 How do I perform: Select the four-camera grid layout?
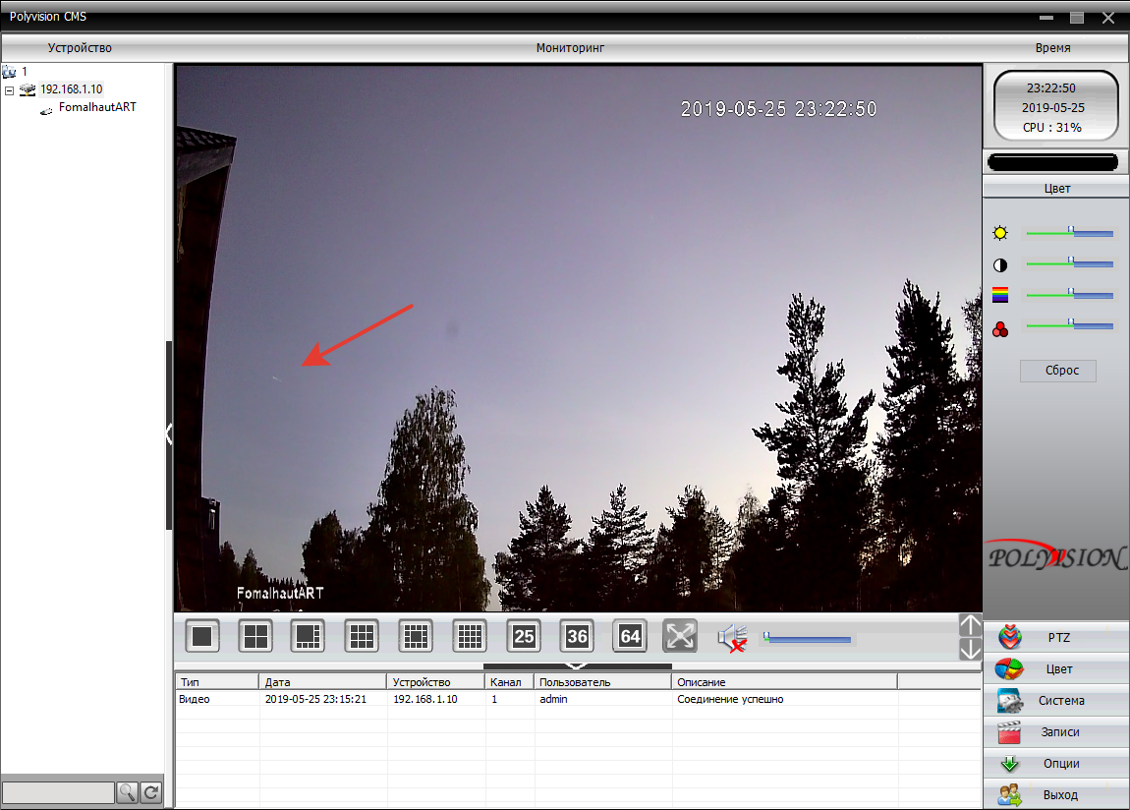click(x=255, y=636)
